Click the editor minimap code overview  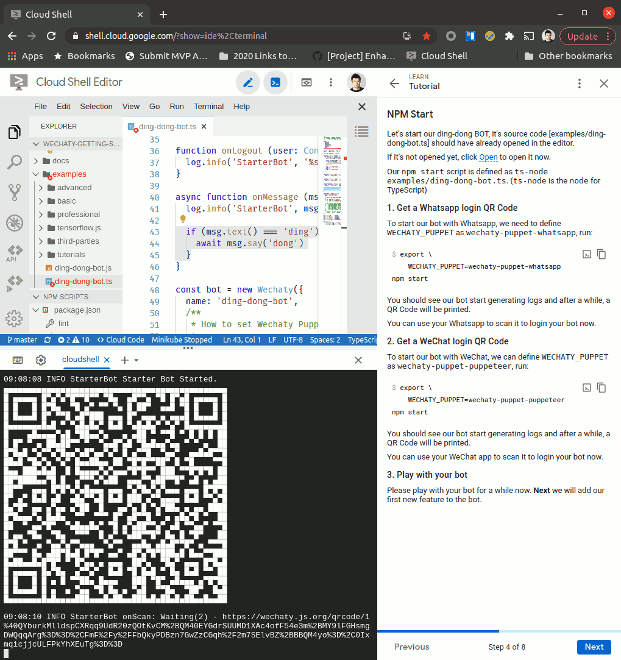[x=332, y=180]
